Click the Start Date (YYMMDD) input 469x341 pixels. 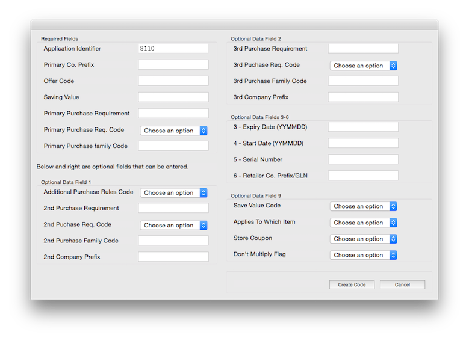pos(363,143)
